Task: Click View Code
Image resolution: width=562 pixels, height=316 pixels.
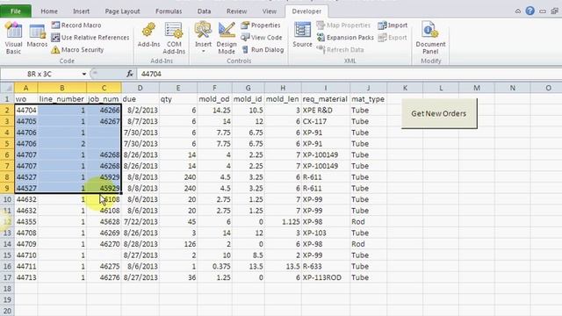Action: click(262, 37)
